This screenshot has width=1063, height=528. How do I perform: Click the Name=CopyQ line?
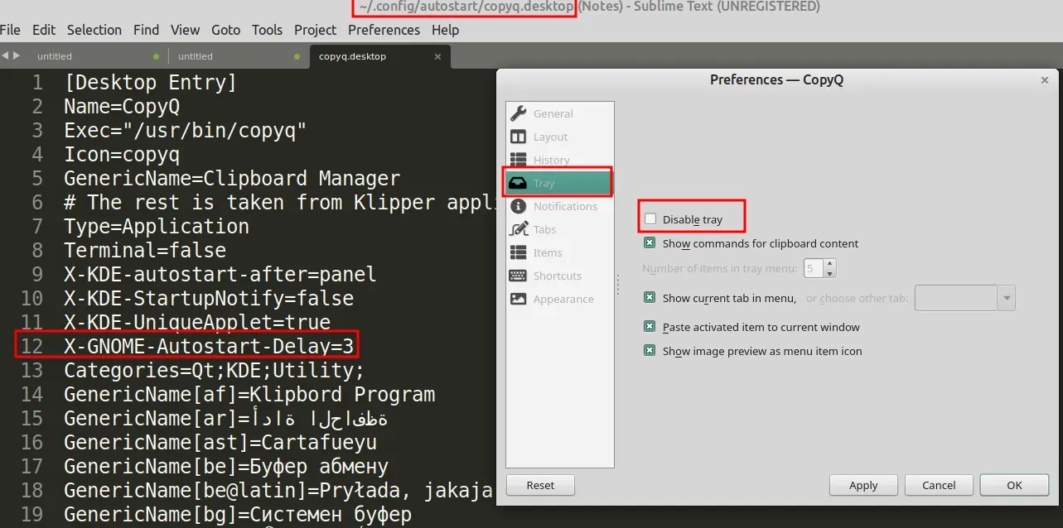122,107
